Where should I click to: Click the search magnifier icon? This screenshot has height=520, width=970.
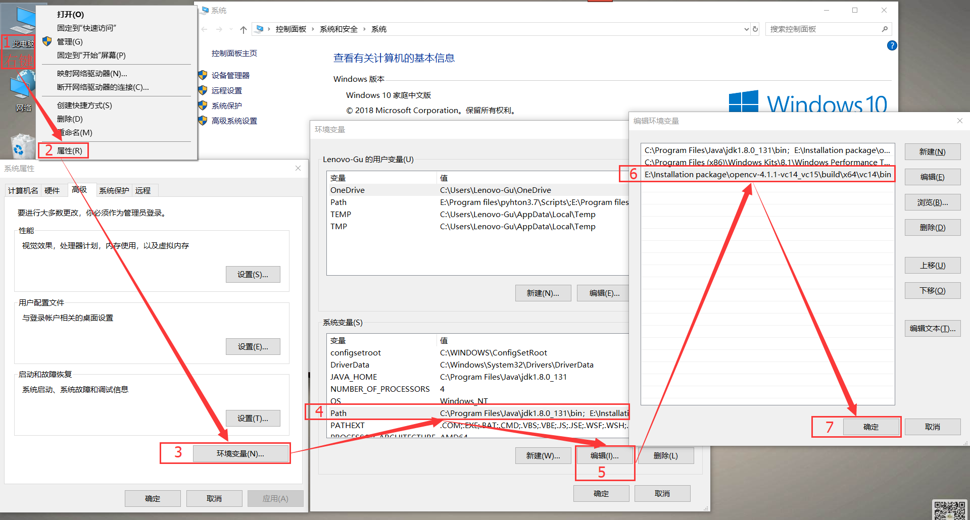click(885, 29)
